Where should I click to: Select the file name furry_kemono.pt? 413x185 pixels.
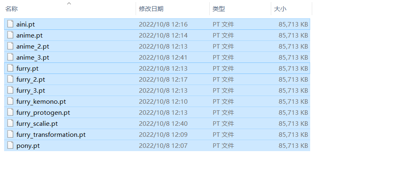(x=41, y=102)
